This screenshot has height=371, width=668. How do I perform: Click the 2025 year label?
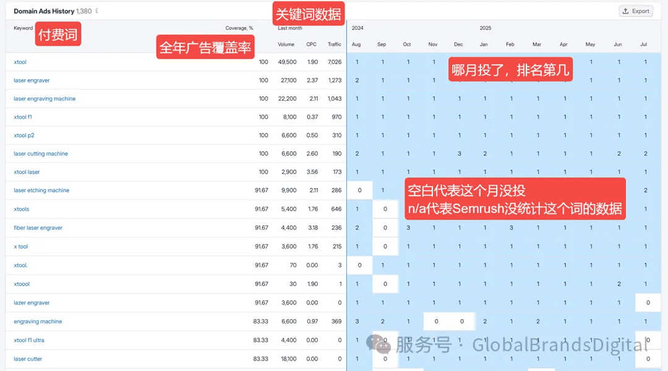[486, 28]
